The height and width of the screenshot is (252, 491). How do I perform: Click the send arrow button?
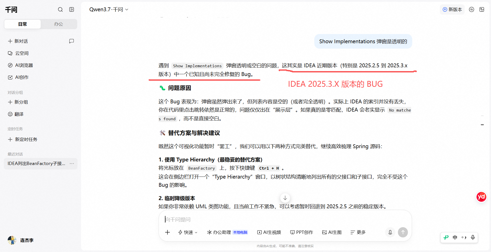[x=403, y=232]
